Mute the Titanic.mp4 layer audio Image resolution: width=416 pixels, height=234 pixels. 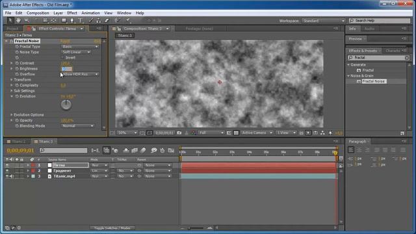[x=11, y=176]
